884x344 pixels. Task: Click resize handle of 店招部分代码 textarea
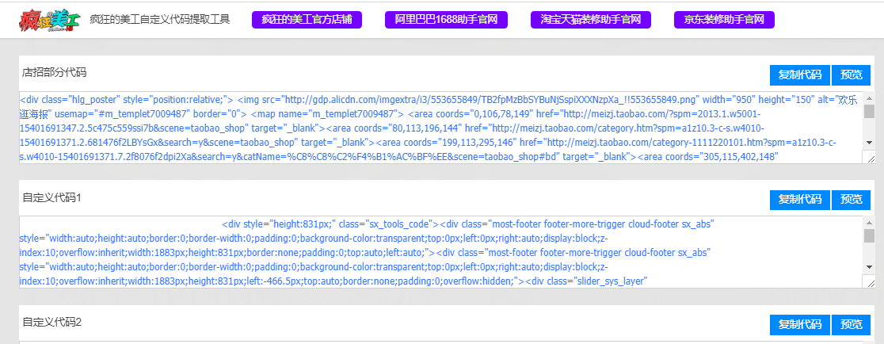pyautogui.click(x=870, y=159)
